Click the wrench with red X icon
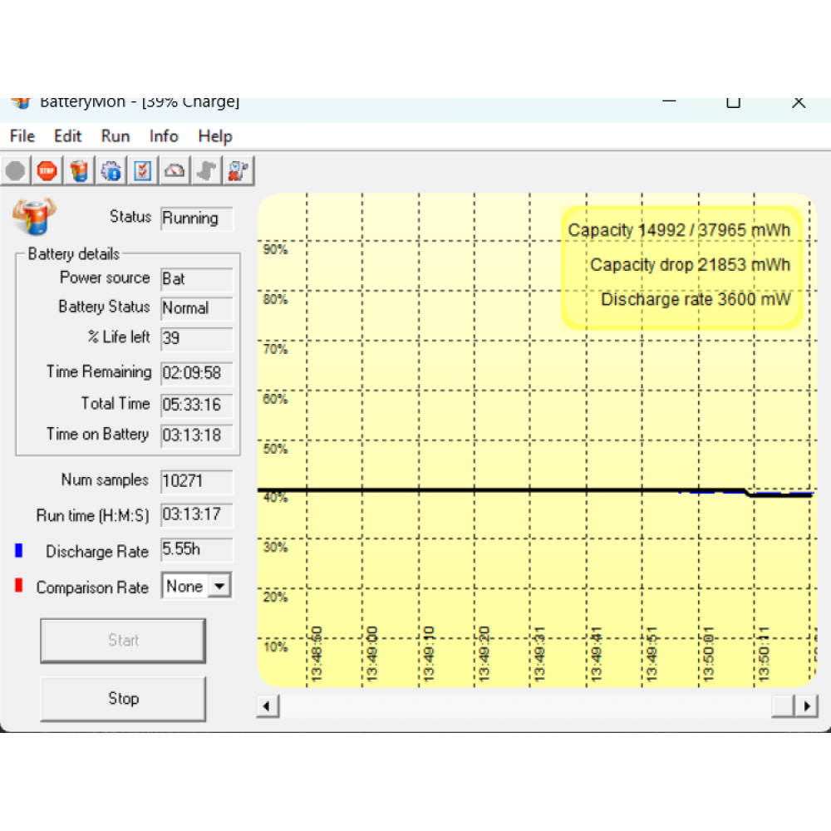831x831 pixels. 238,171
